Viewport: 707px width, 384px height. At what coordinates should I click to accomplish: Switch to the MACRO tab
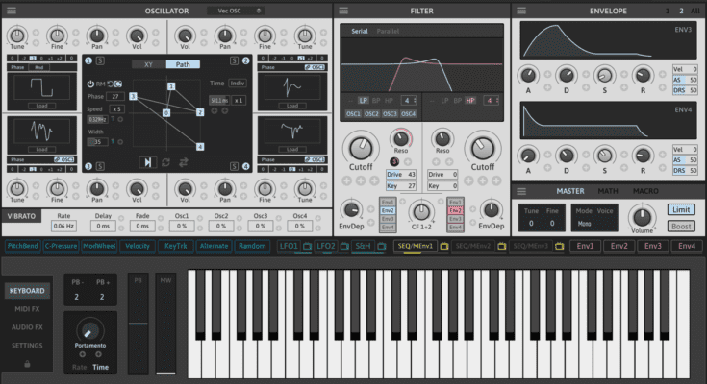click(644, 191)
